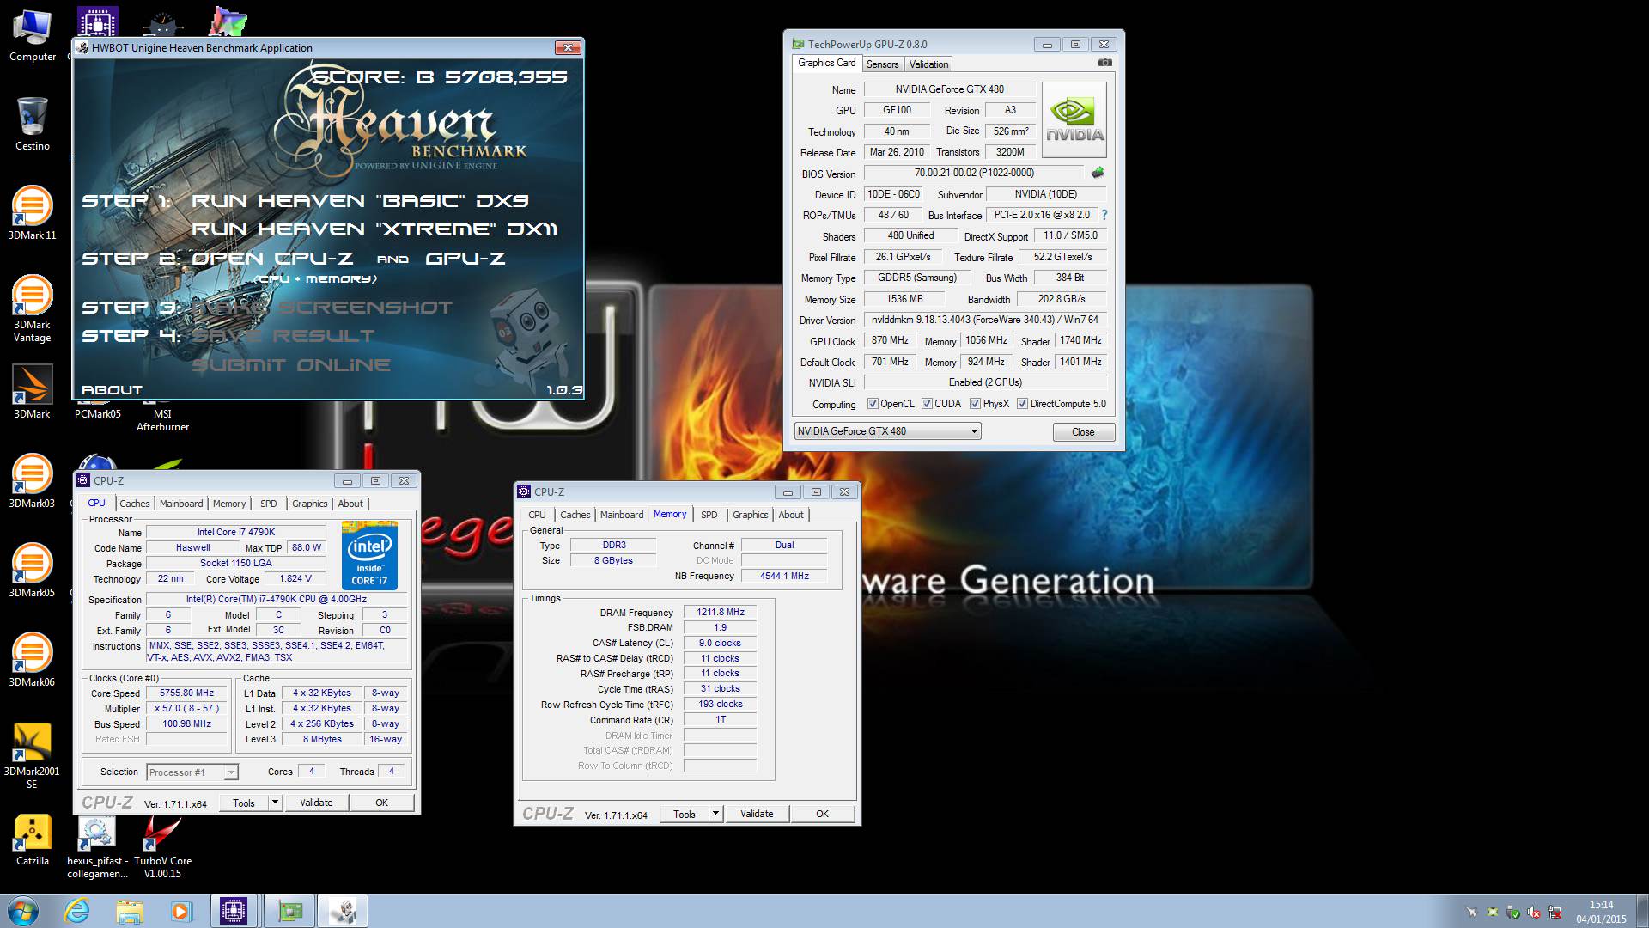
Task: Toggle the OpenCL checkbox in GPU-Z
Action: pos(873,404)
